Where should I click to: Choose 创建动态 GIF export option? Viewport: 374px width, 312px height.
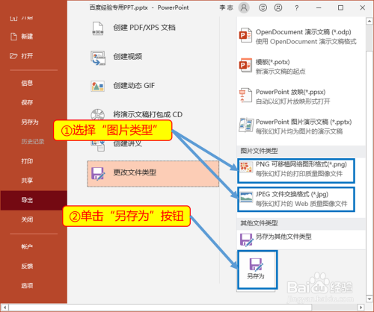pos(153,86)
